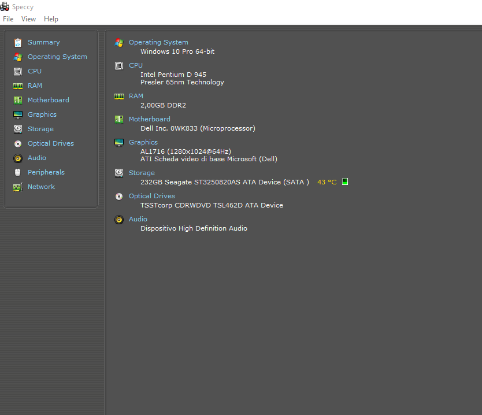Open the View menu
The width and height of the screenshot is (482, 415).
pos(28,19)
